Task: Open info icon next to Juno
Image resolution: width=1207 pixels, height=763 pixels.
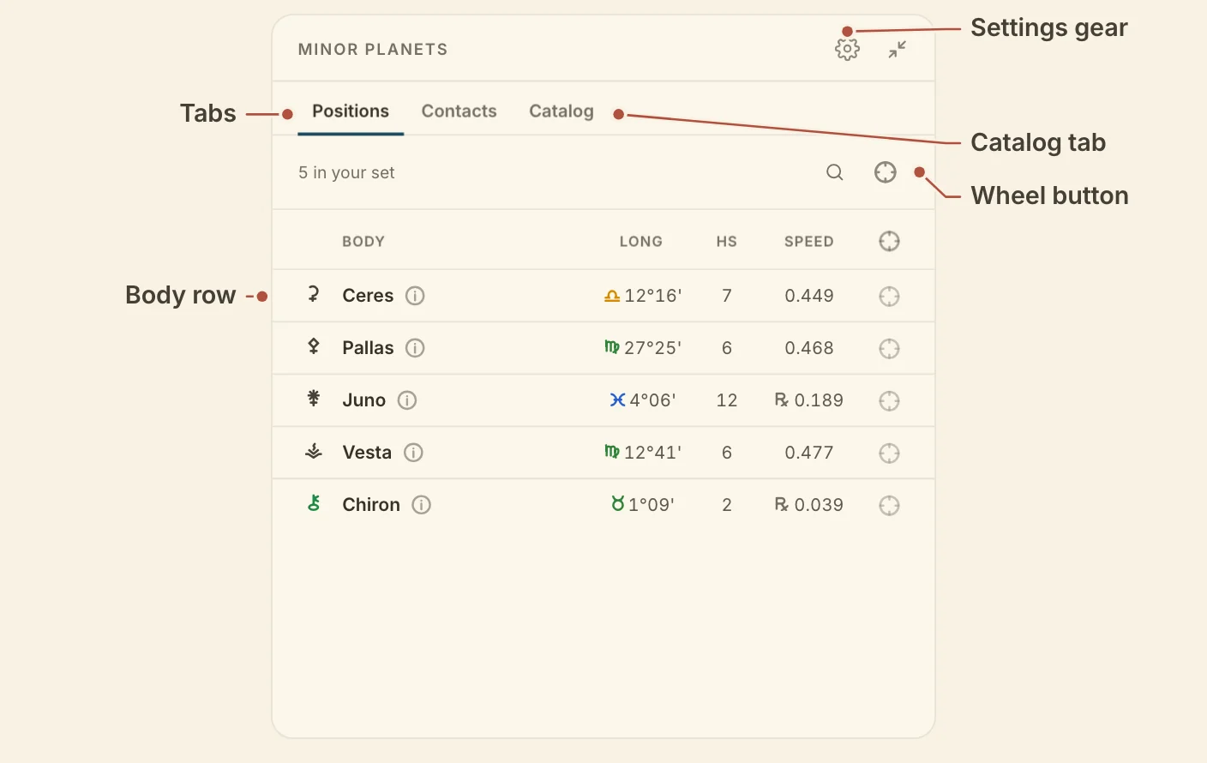Action: [x=407, y=400]
